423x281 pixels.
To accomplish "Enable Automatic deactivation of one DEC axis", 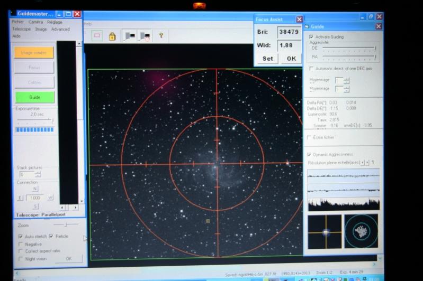I will 311,69.
